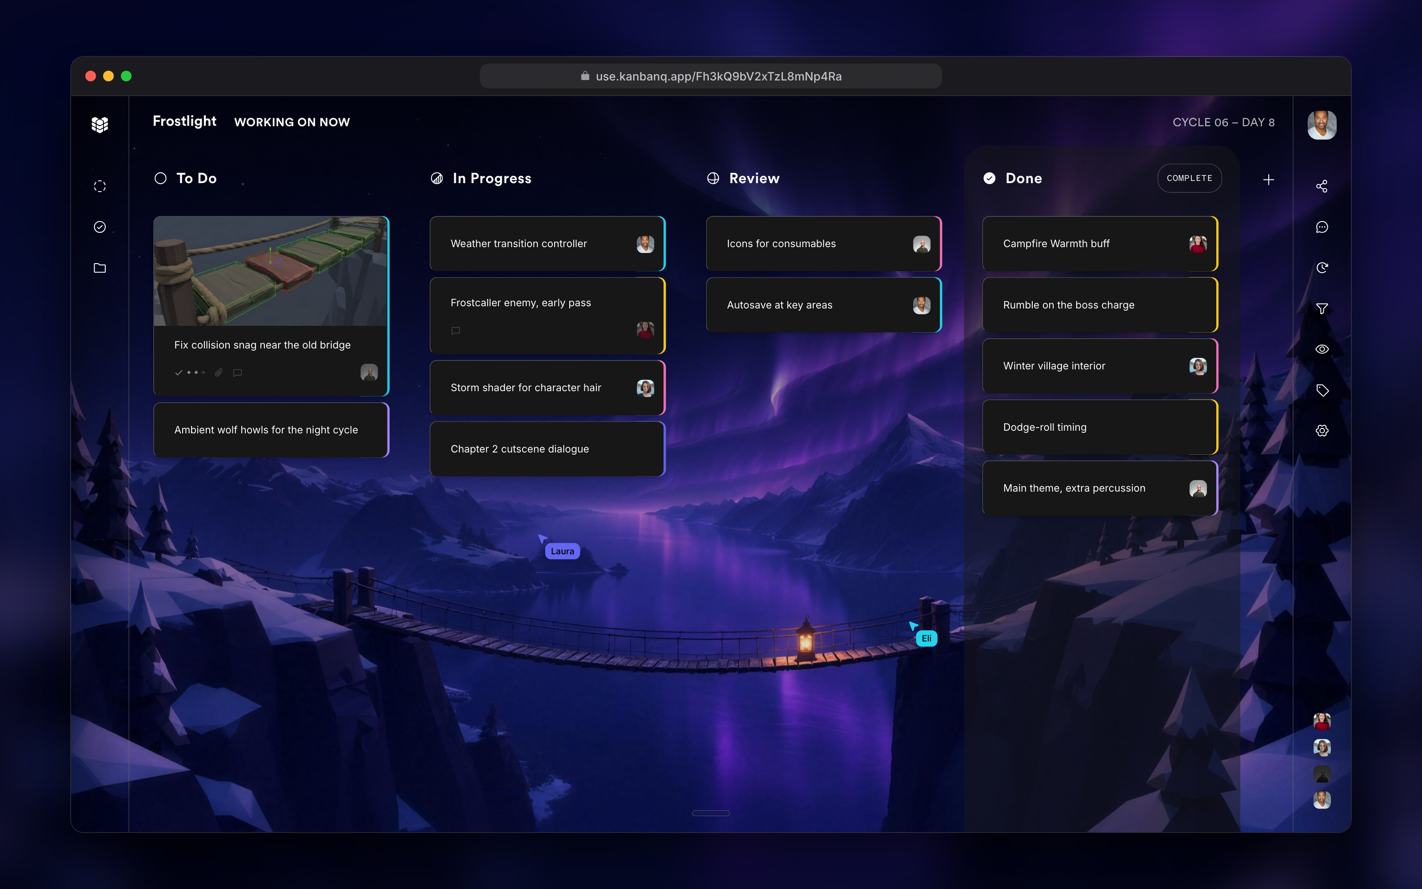Click the COMPLETE button in Done column
1422x889 pixels.
coord(1189,178)
